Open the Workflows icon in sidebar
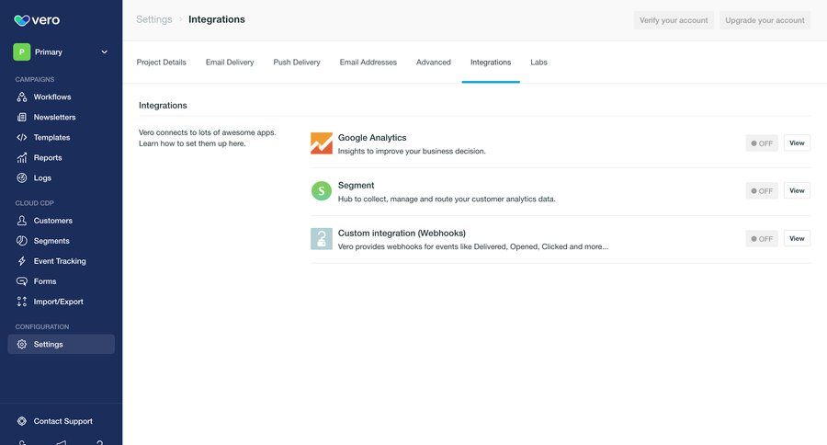The width and height of the screenshot is (827, 445). click(22, 97)
